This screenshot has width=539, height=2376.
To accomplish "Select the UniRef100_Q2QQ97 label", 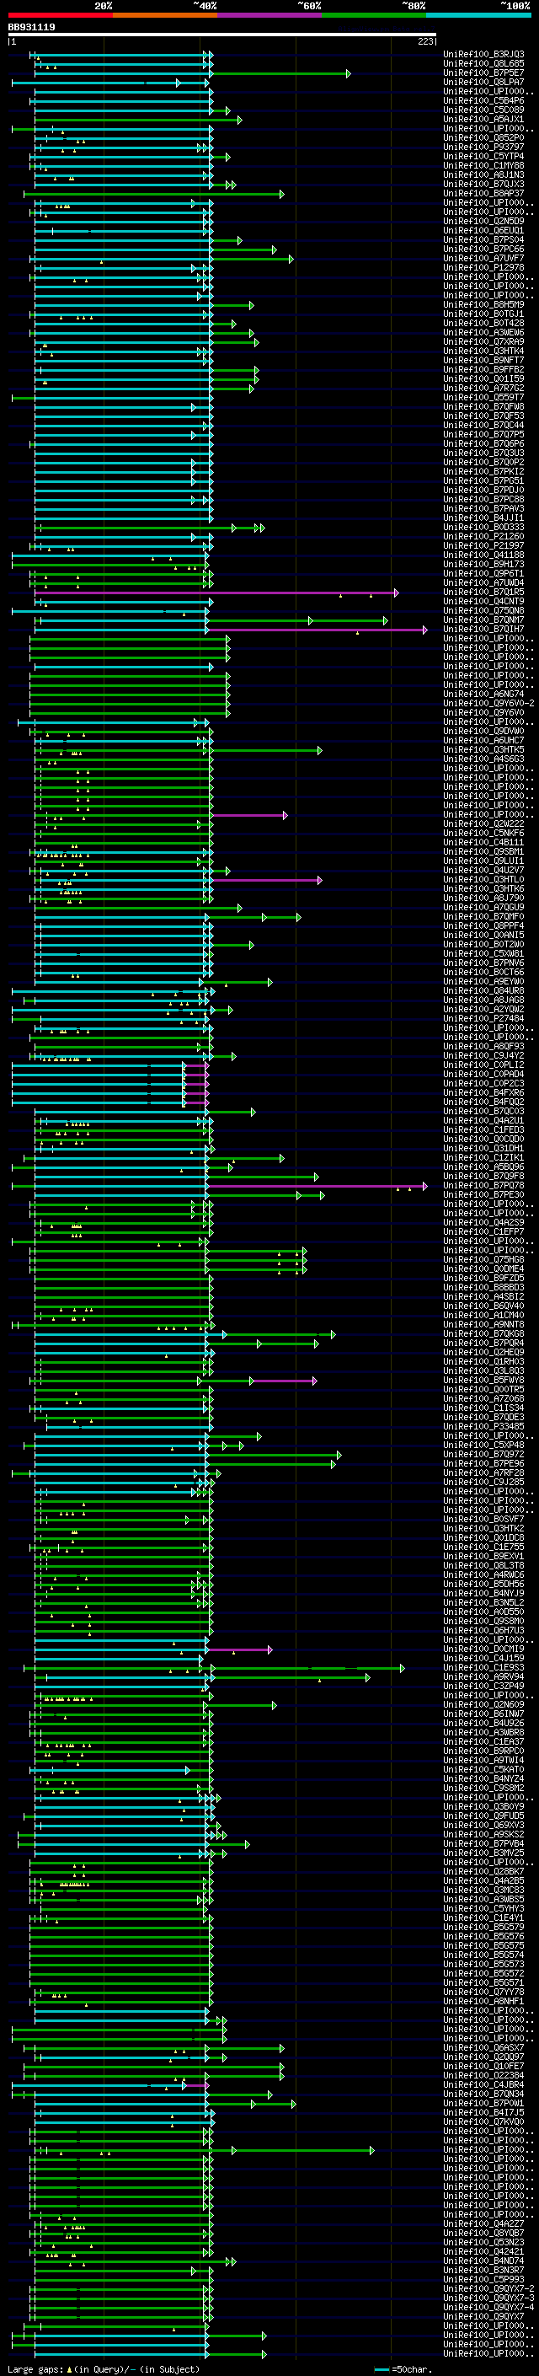I will (483, 2056).
